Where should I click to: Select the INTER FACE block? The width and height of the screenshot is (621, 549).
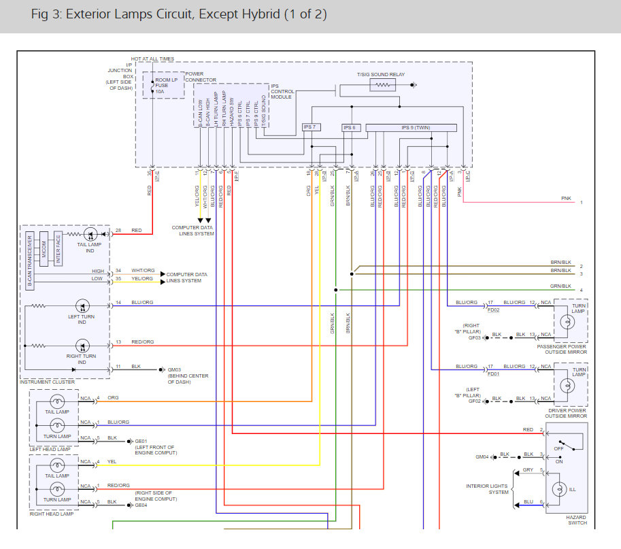58,249
